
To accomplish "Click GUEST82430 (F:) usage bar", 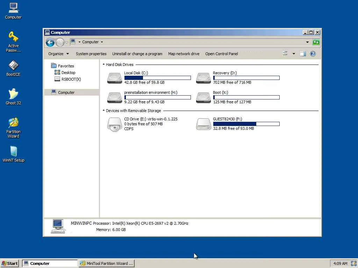I will (x=246, y=124).
